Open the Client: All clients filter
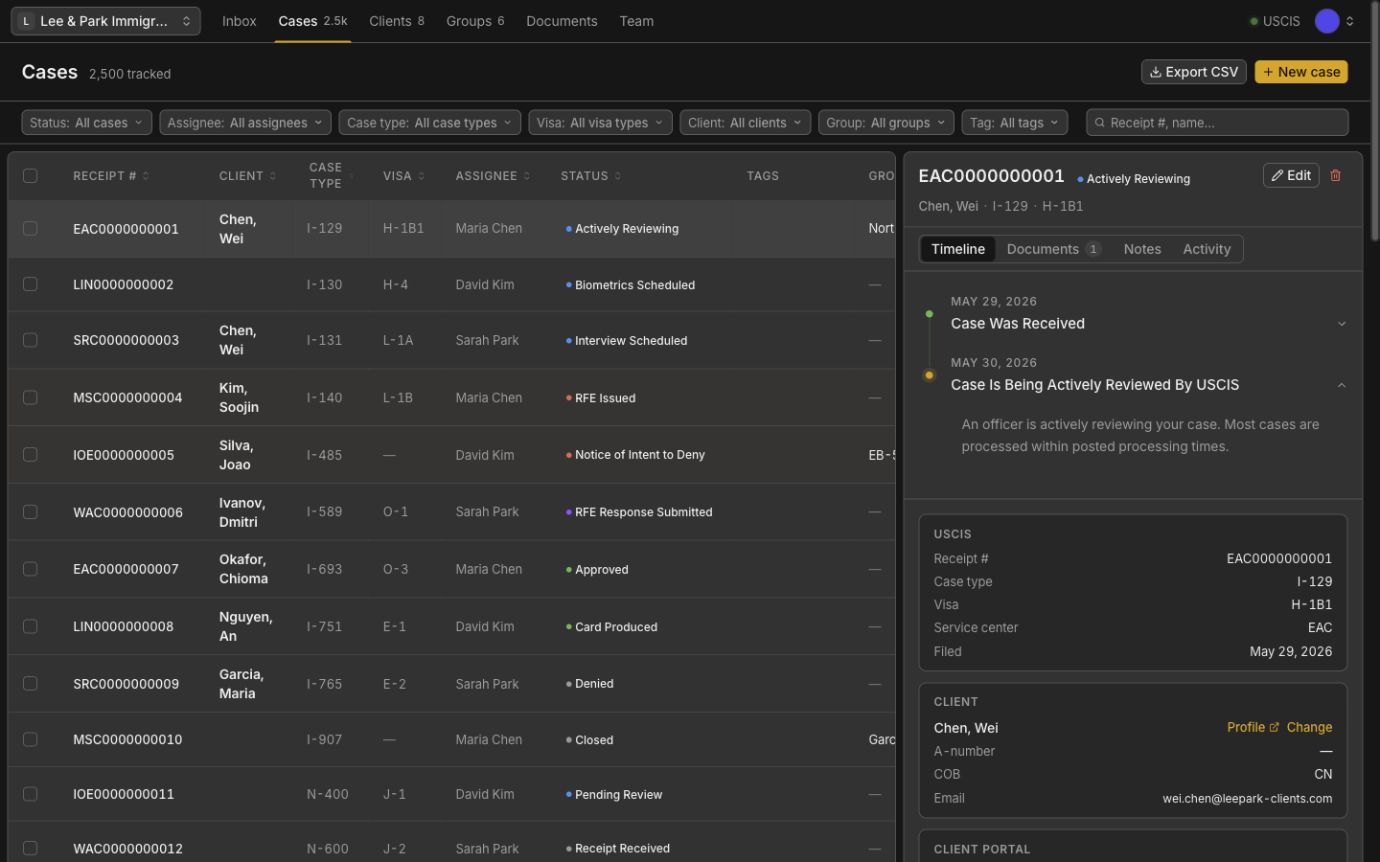The height and width of the screenshot is (862, 1380). tap(745, 123)
